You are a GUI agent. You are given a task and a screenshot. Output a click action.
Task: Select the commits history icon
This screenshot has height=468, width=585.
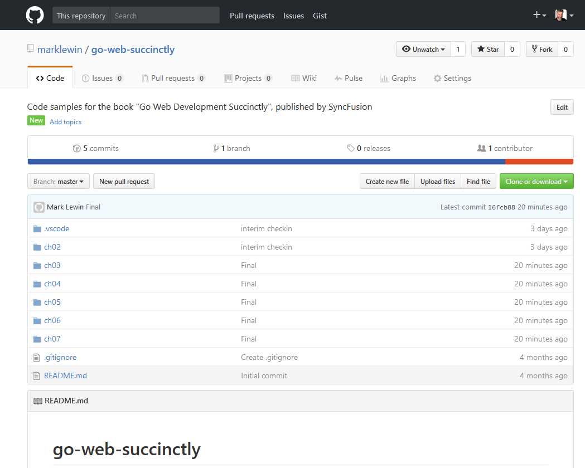click(76, 148)
